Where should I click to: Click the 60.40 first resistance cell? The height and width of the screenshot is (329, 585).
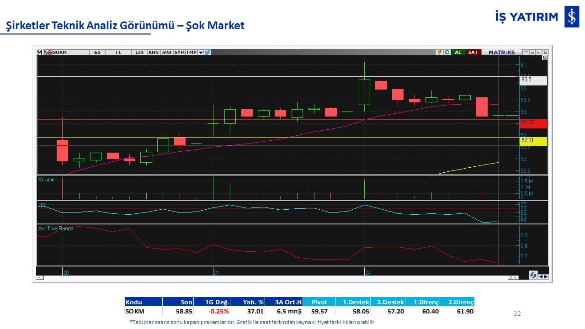click(x=423, y=311)
